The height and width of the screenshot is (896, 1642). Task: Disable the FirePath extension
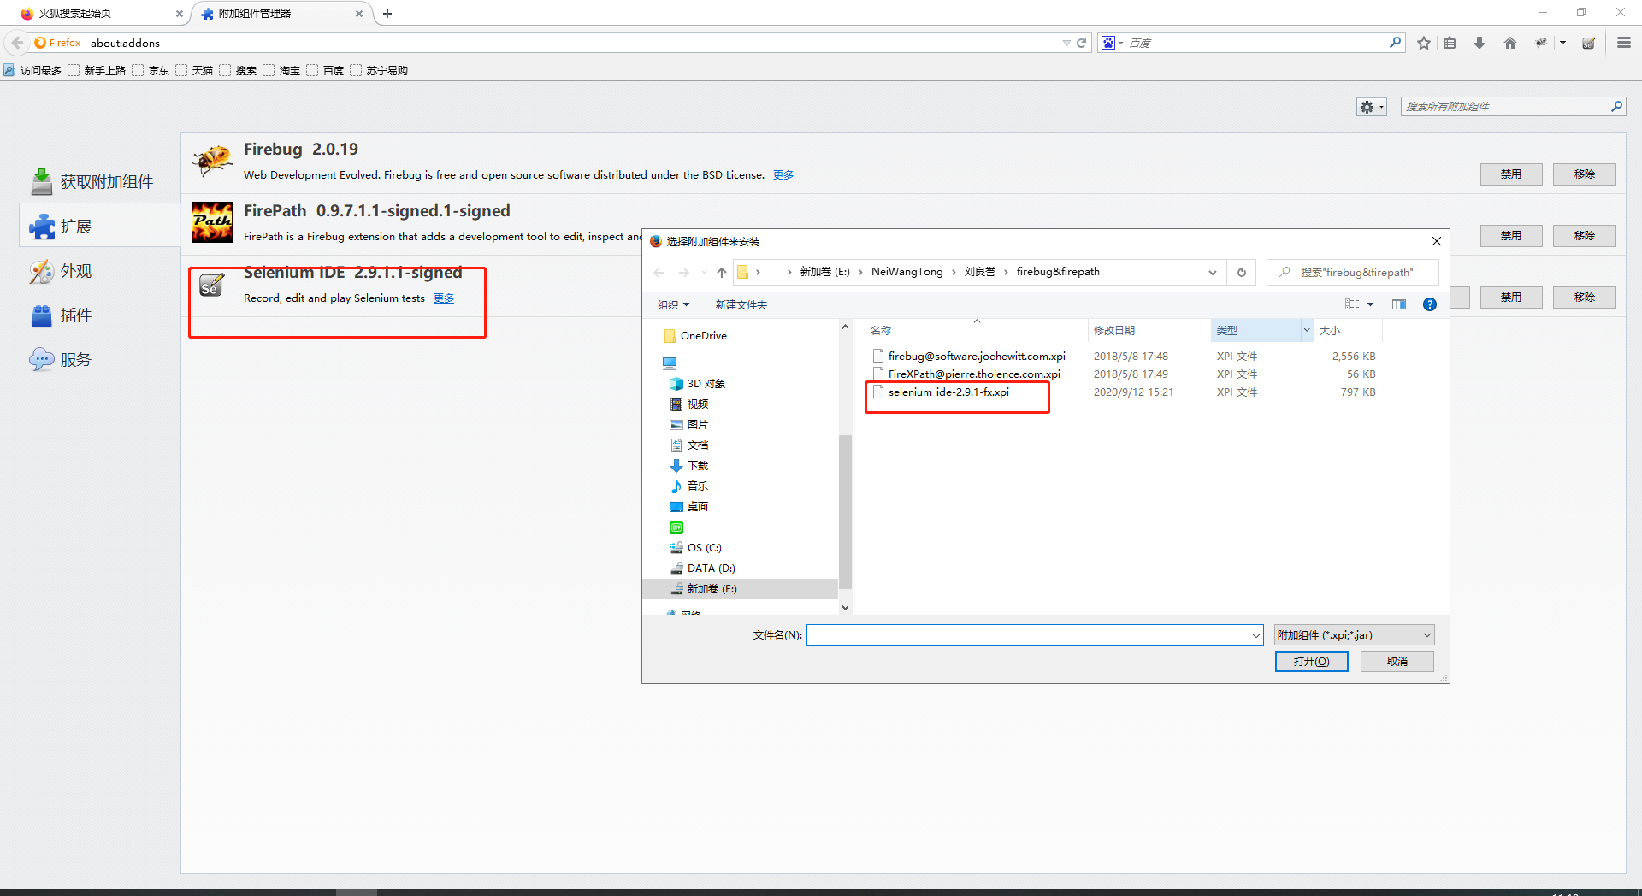tap(1510, 235)
